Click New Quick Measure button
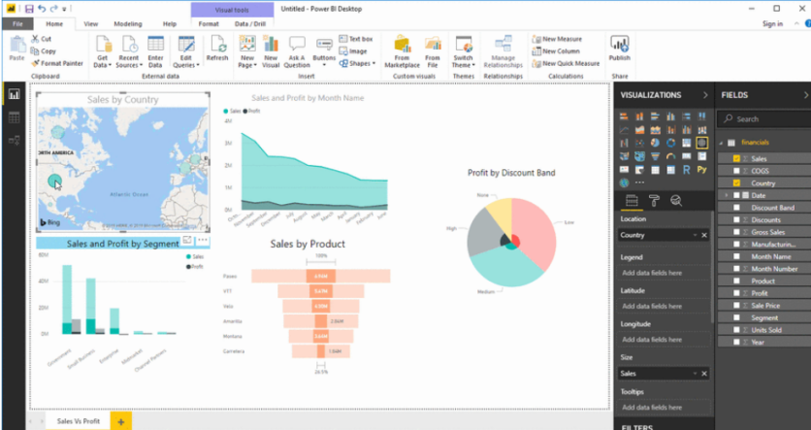This screenshot has height=430, width=811. (566, 63)
